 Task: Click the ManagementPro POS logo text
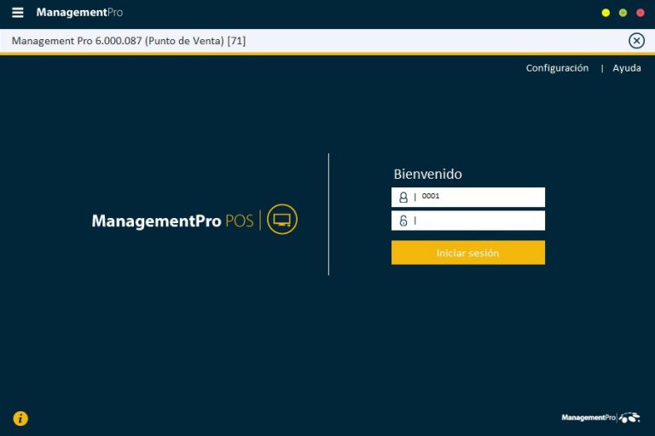(172, 221)
